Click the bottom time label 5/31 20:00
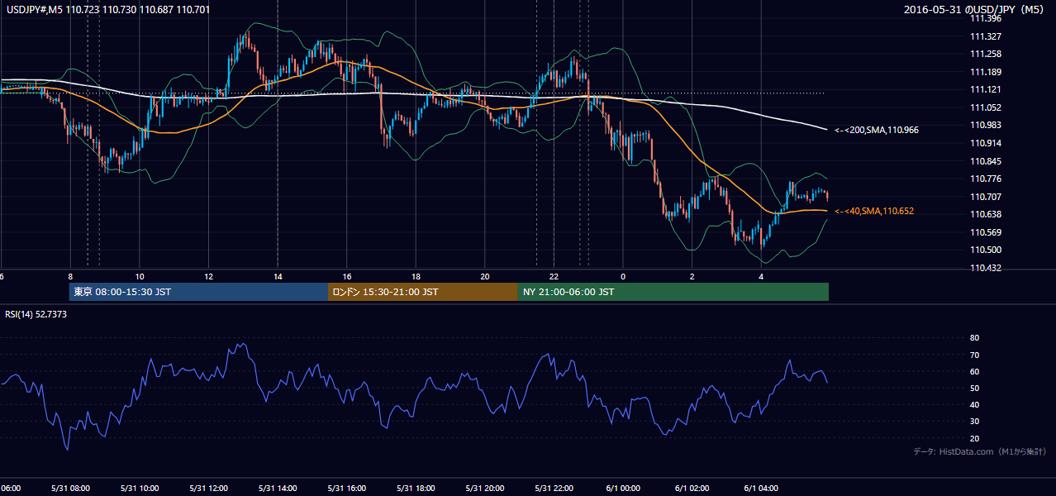This screenshot has height=496, width=1056. tap(484, 488)
